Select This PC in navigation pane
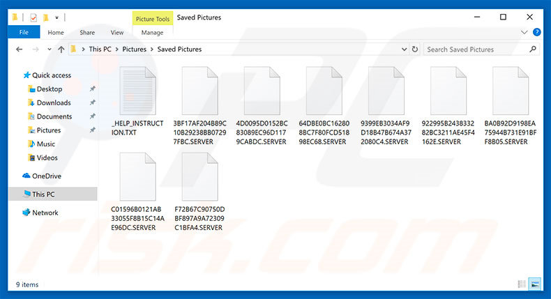 pos(53,194)
